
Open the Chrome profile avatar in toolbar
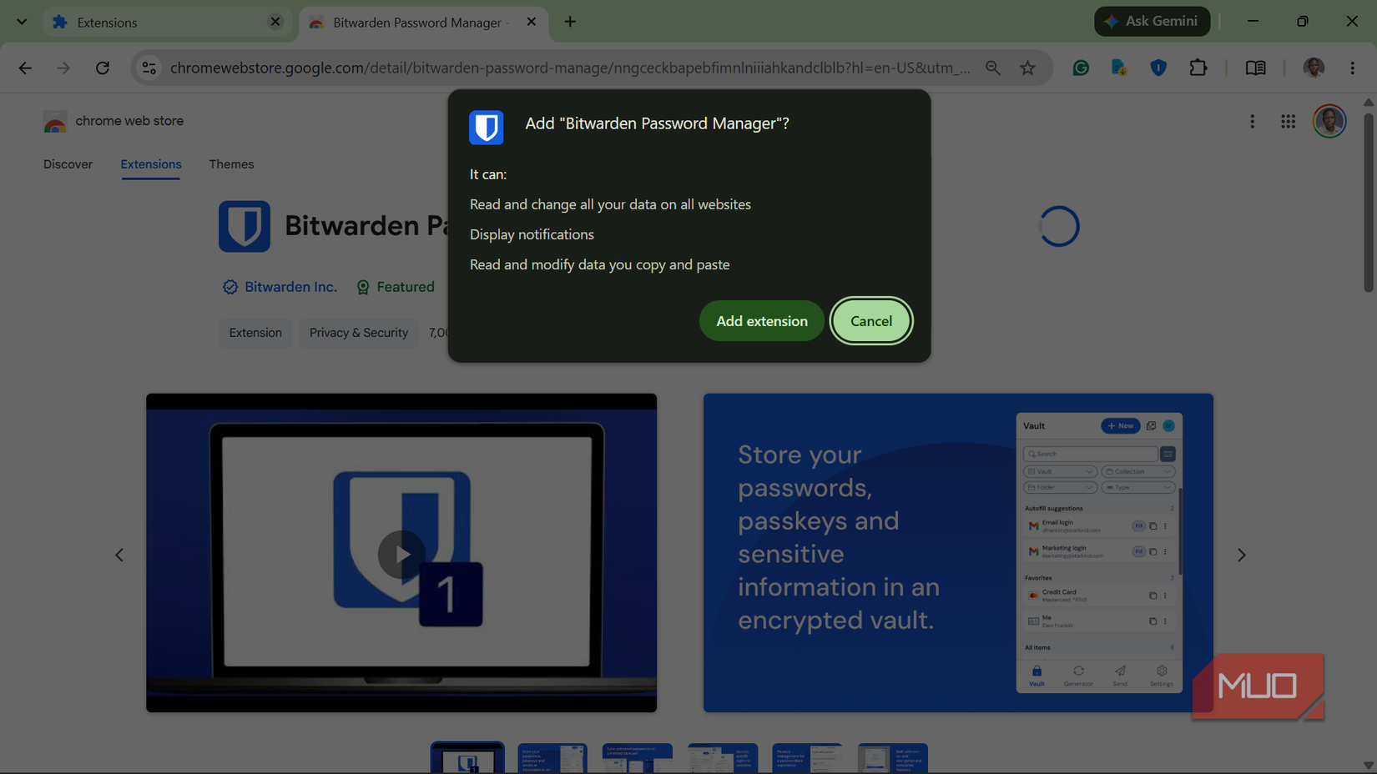tap(1314, 68)
